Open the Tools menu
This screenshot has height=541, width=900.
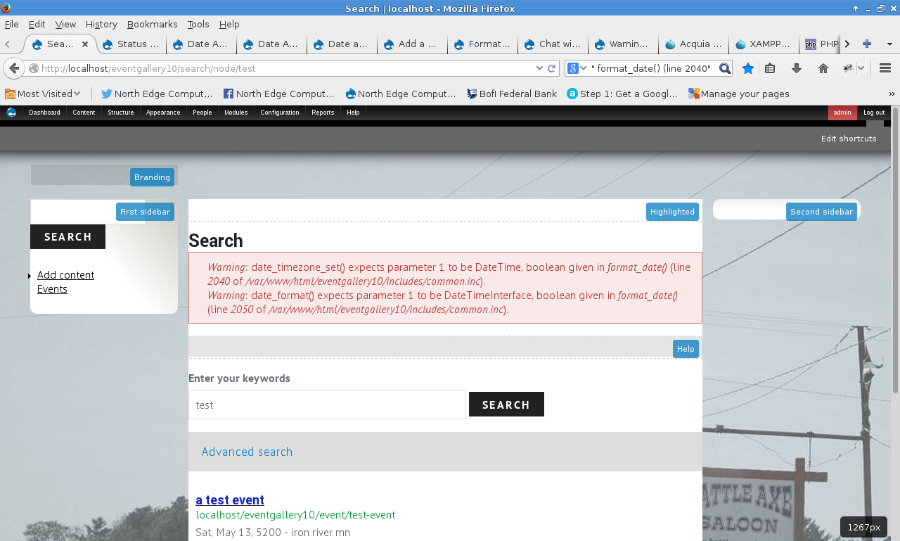tap(198, 24)
